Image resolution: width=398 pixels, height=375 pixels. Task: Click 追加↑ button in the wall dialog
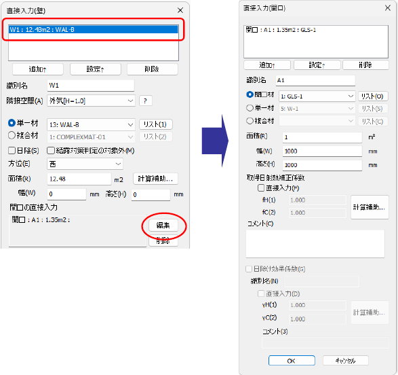pyautogui.click(x=37, y=69)
